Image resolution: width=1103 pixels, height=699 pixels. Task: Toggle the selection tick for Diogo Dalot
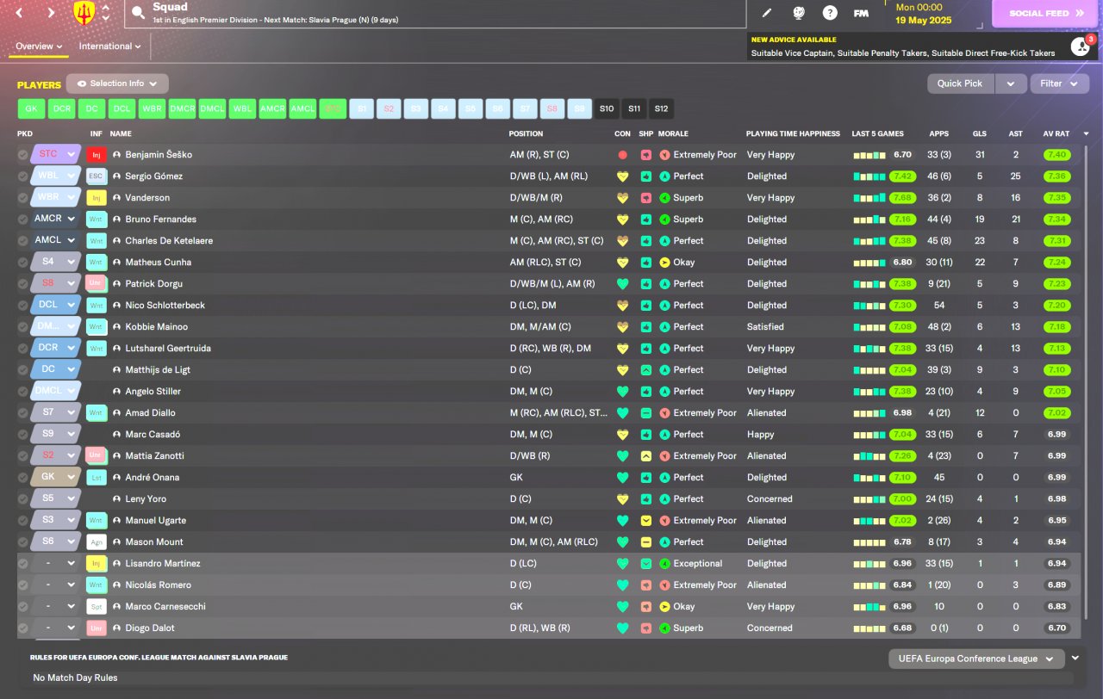(22, 628)
